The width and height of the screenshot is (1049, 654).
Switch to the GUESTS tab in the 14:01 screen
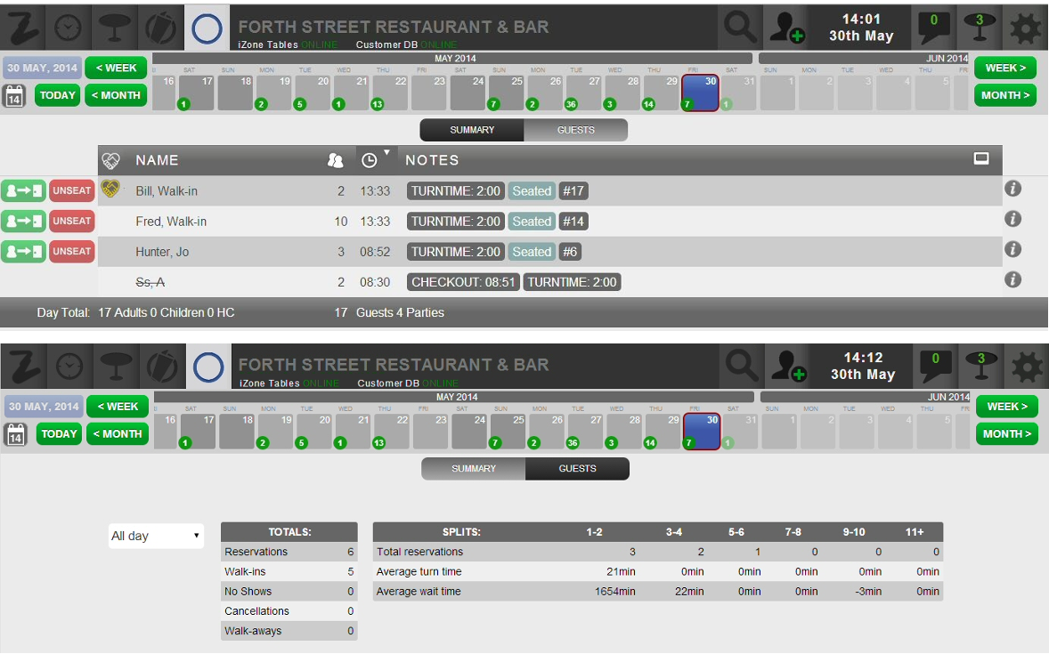(575, 130)
